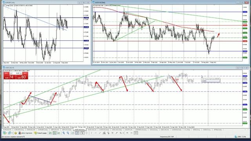Expand the arrows tool dropdown arrow

[x=123, y=133]
